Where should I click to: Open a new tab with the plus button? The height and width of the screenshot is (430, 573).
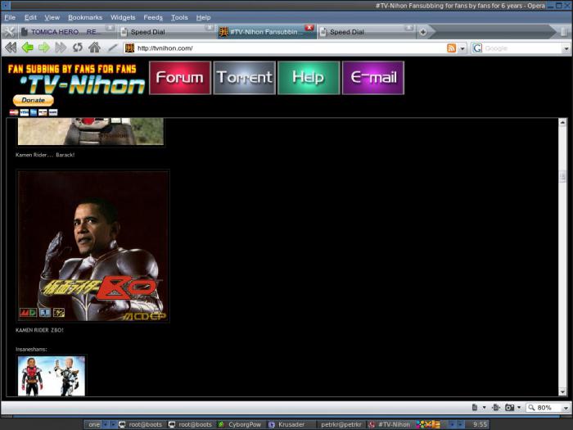(x=423, y=32)
